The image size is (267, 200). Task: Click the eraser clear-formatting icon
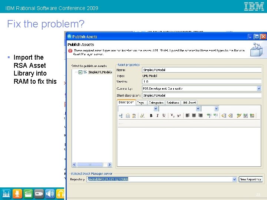pyautogui.click(x=142, y=116)
